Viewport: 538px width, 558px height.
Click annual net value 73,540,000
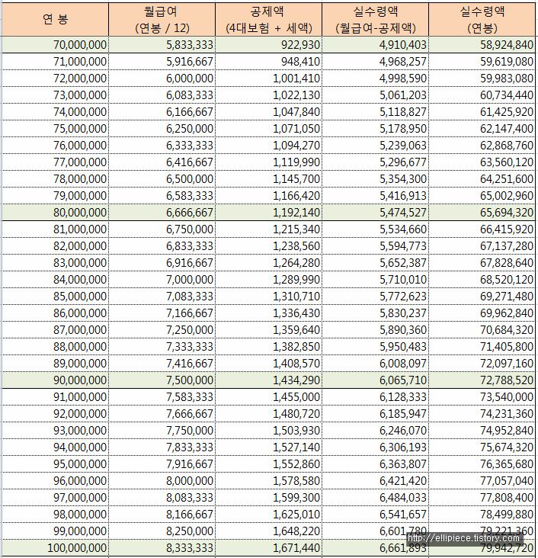pyautogui.click(x=482, y=397)
